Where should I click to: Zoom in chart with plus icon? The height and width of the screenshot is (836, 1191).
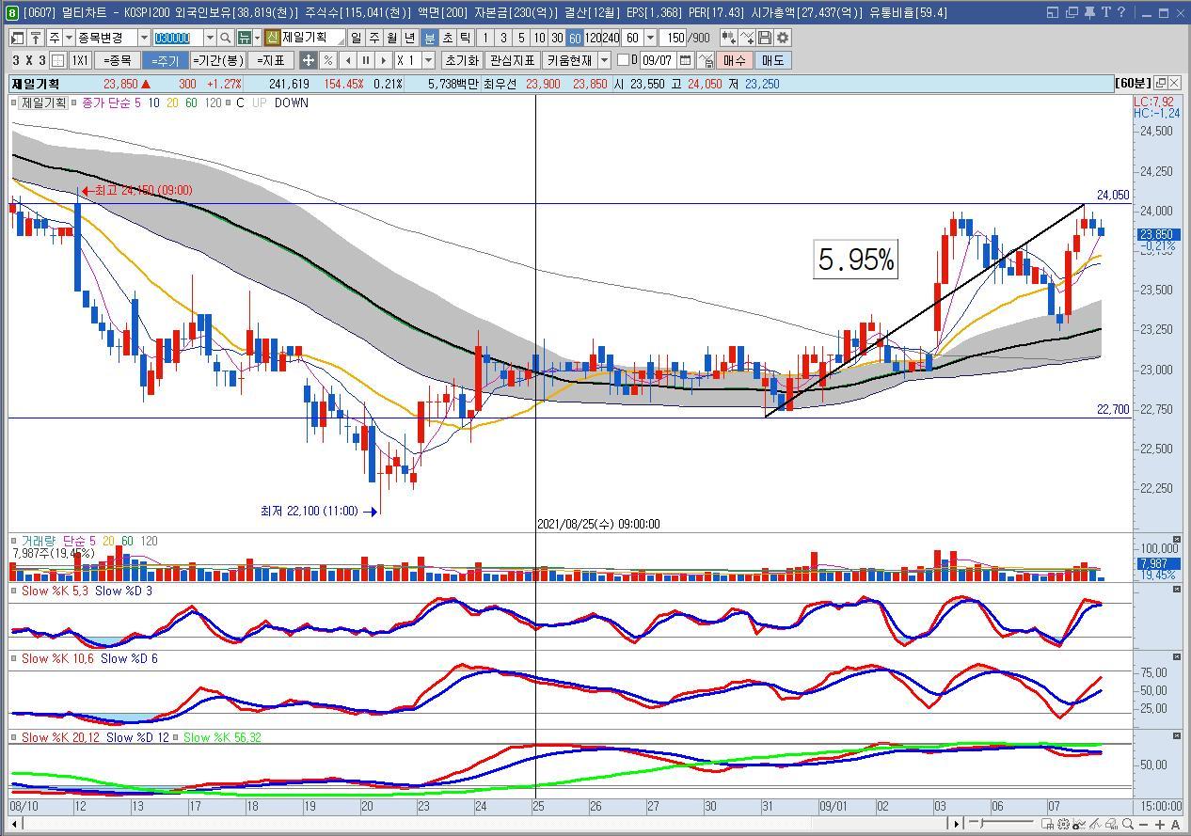click(x=1160, y=824)
